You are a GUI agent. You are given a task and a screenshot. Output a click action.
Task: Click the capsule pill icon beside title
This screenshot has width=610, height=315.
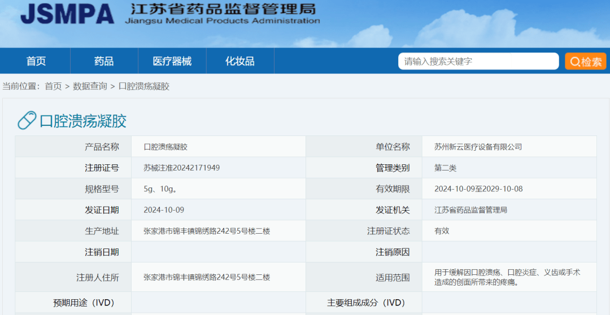click(x=27, y=121)
